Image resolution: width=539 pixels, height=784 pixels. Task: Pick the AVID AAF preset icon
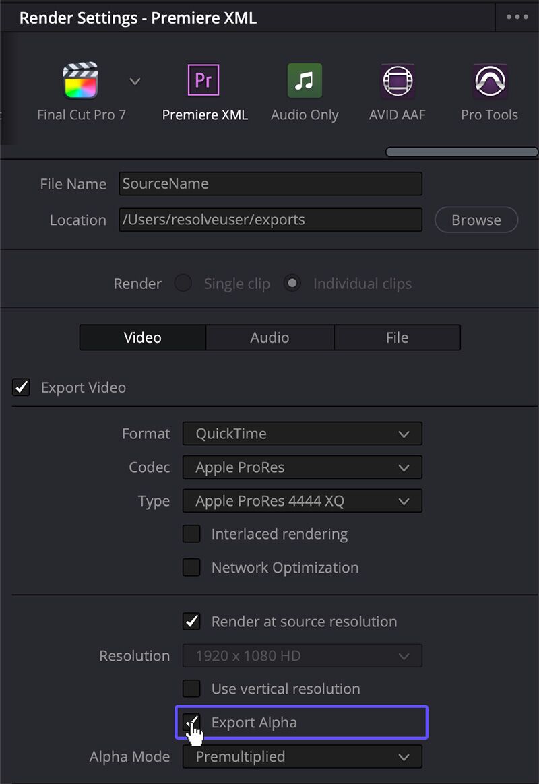pos(398,80)
